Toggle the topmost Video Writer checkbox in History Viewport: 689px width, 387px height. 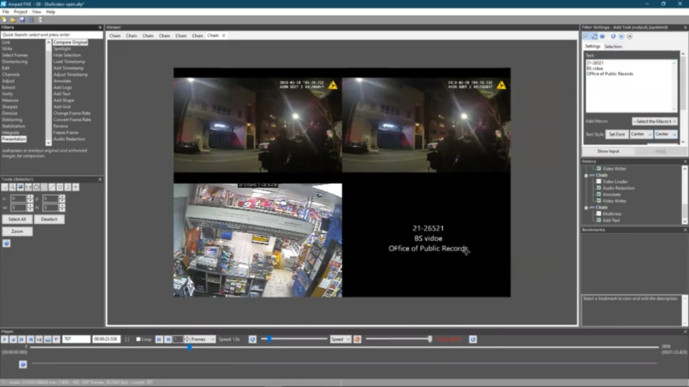[598, 169]
